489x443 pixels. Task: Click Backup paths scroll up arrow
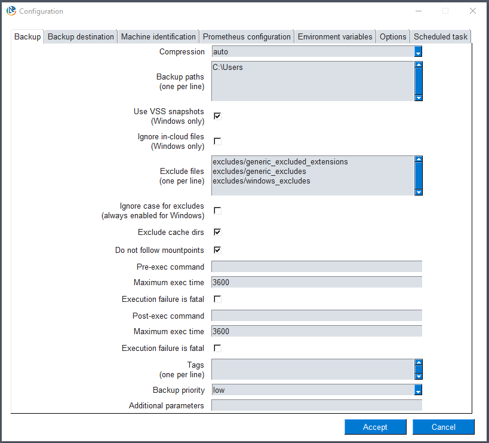pos(419,65)
